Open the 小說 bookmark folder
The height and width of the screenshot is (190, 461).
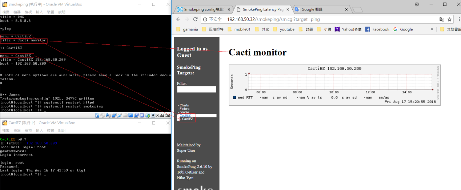coord(324,29)
